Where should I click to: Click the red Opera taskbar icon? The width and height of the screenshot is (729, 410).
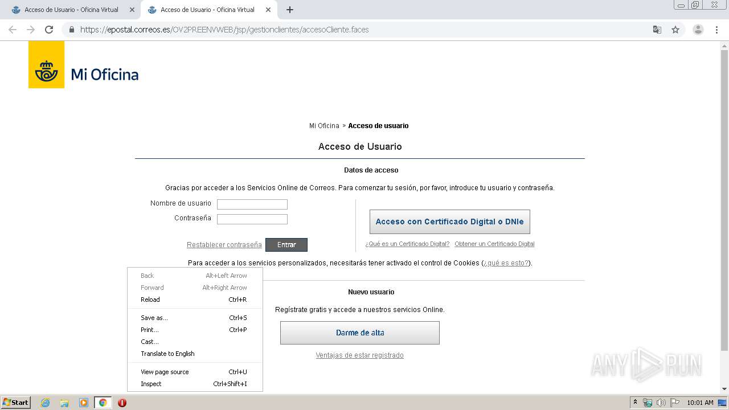(122, 403)
